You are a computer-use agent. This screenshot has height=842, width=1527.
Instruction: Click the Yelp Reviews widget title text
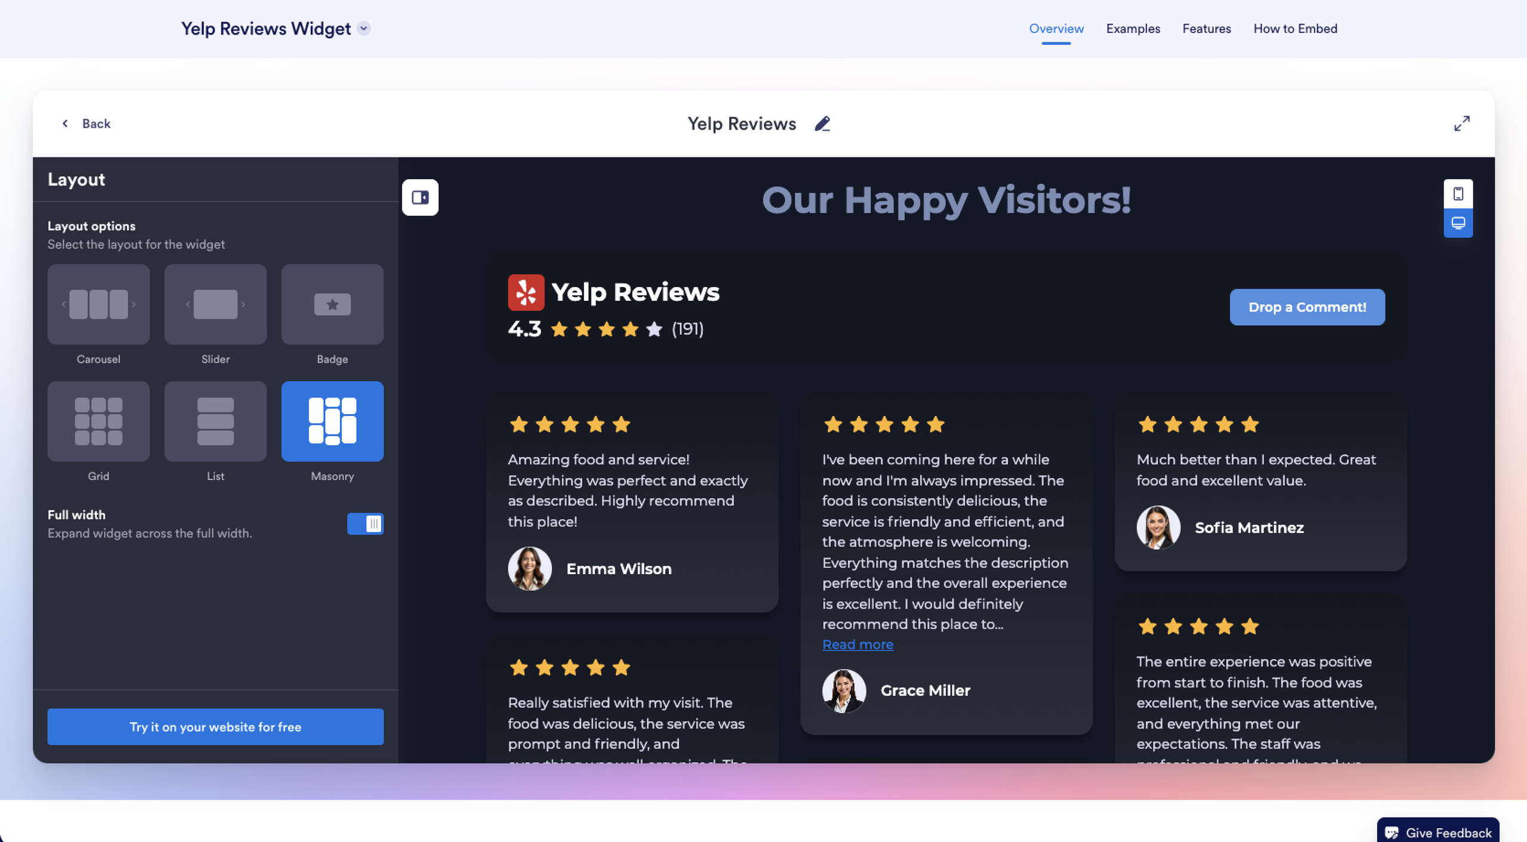[636, 292]
